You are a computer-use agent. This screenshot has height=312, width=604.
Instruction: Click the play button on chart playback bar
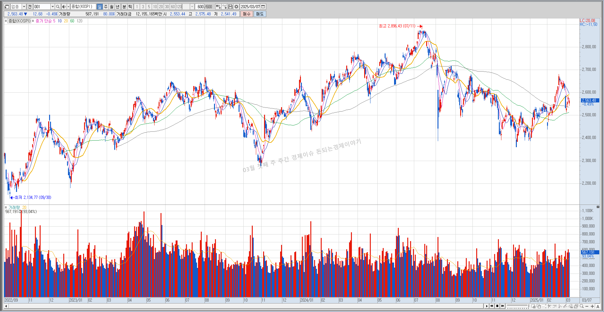tap(487, 306)
